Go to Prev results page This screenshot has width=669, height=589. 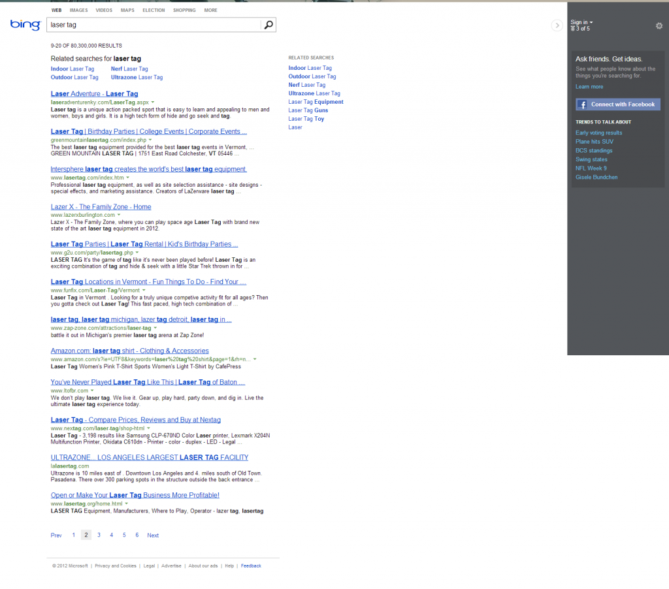pyautogui.click(x=56, y=535)
